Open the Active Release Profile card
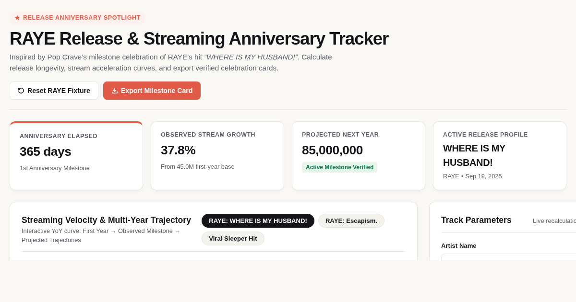 click(500, 156)
